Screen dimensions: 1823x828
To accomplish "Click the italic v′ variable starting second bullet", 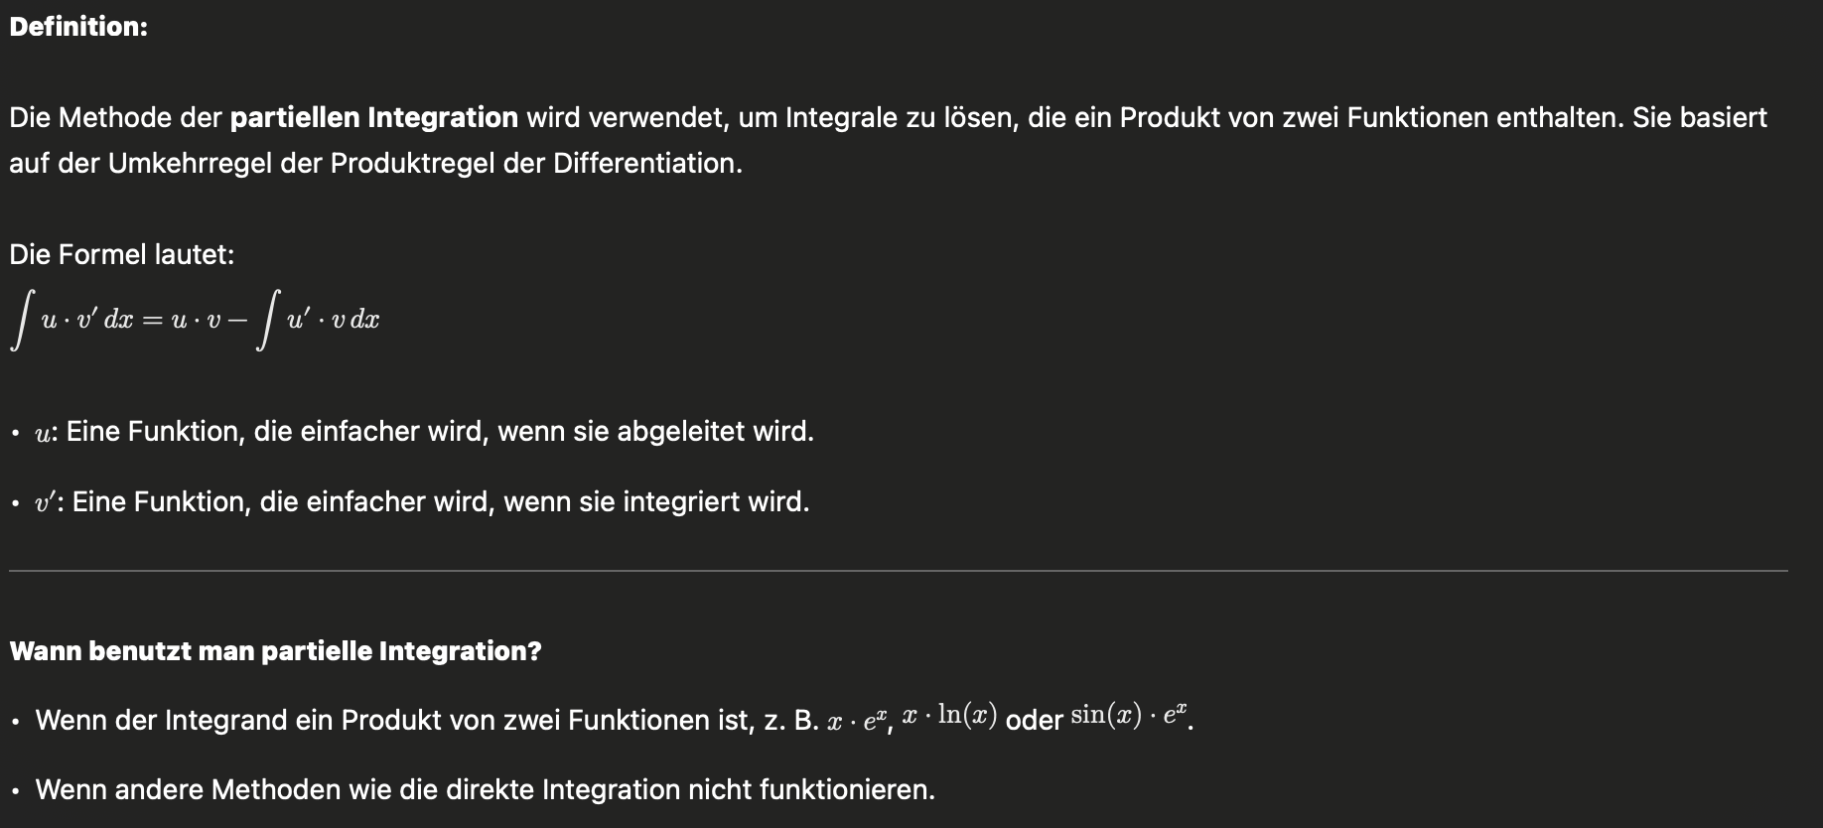I will click(46, 502).
